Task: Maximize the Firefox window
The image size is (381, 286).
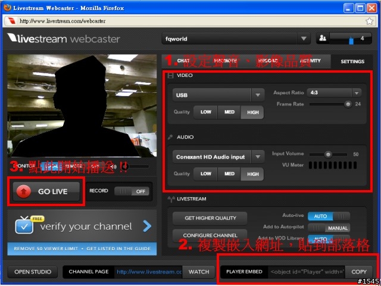Action: (x=360, y=8)
